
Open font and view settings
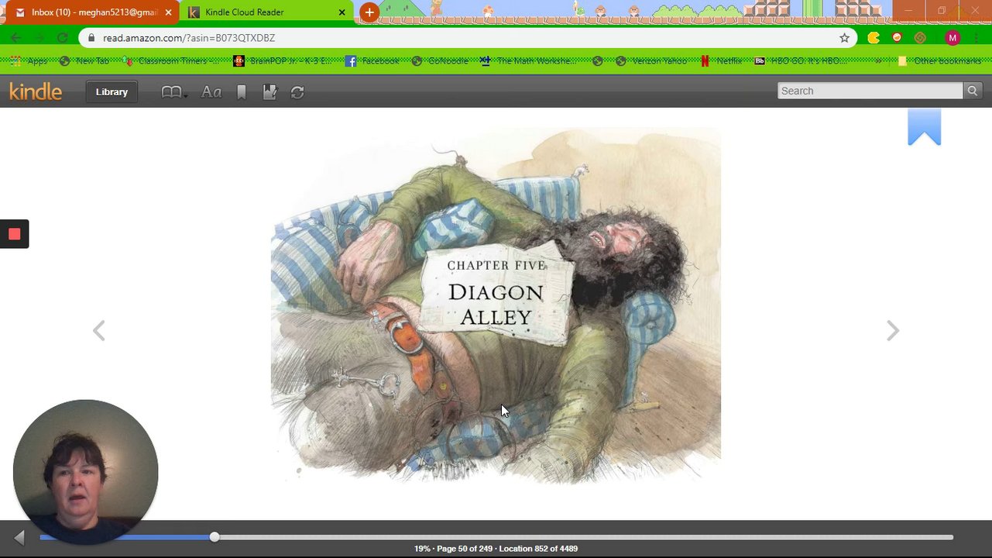(211, 92)
